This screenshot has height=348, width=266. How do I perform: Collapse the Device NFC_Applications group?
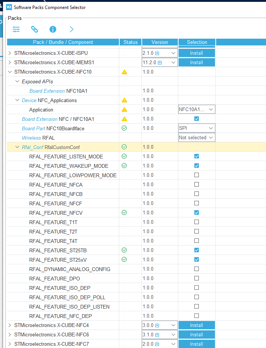coord(17,100)
